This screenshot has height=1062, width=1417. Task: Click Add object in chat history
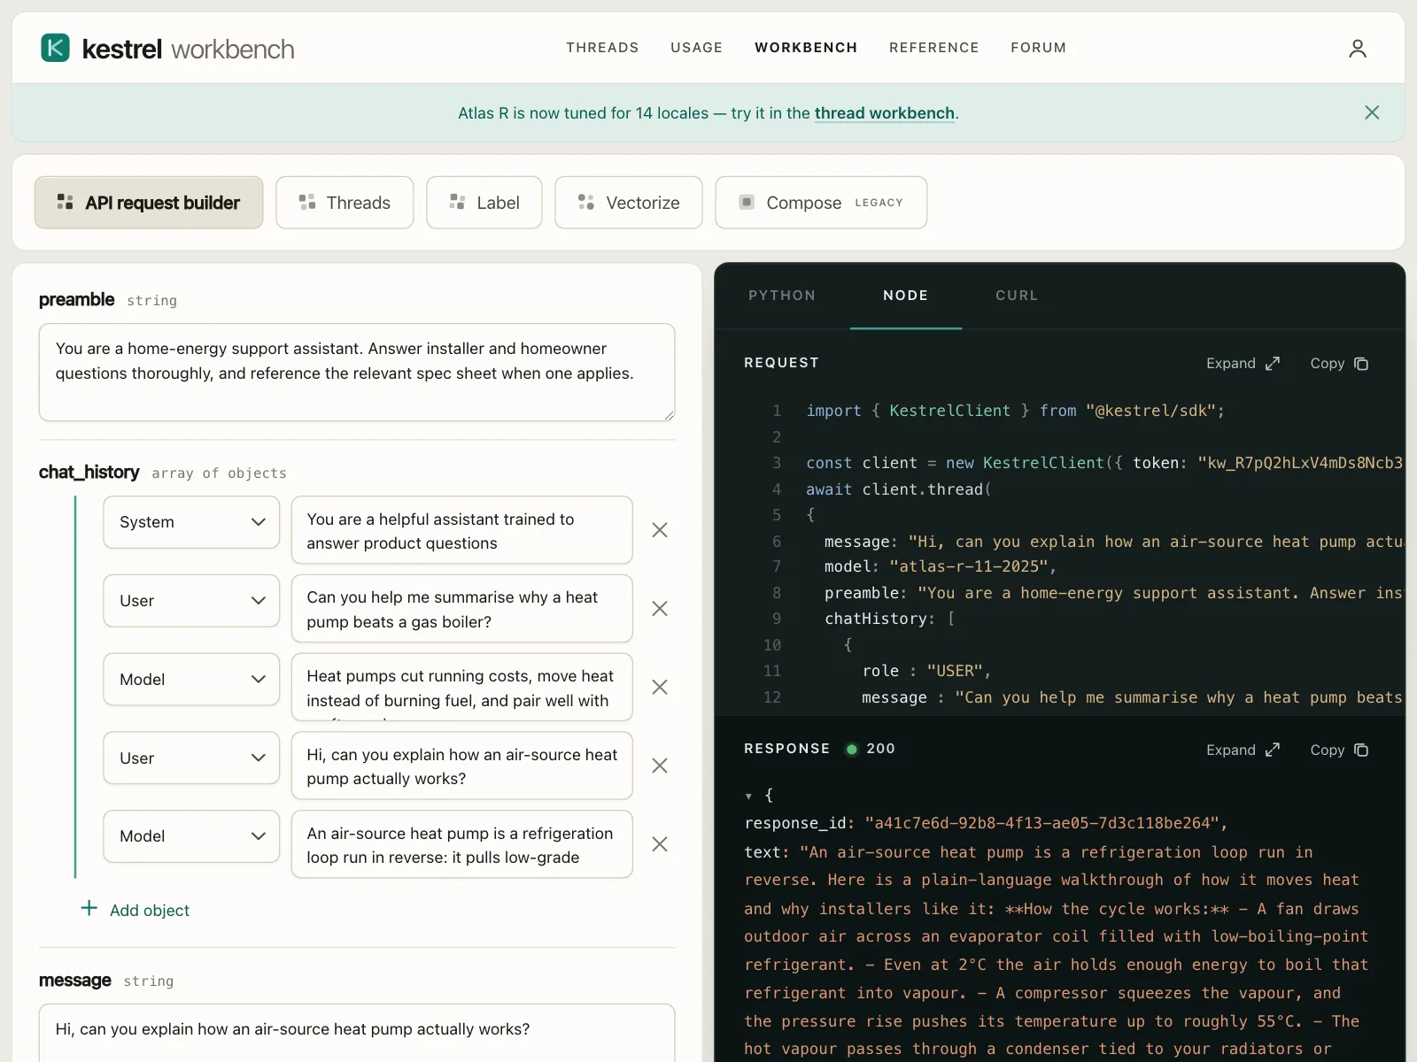tap(136, 910)
